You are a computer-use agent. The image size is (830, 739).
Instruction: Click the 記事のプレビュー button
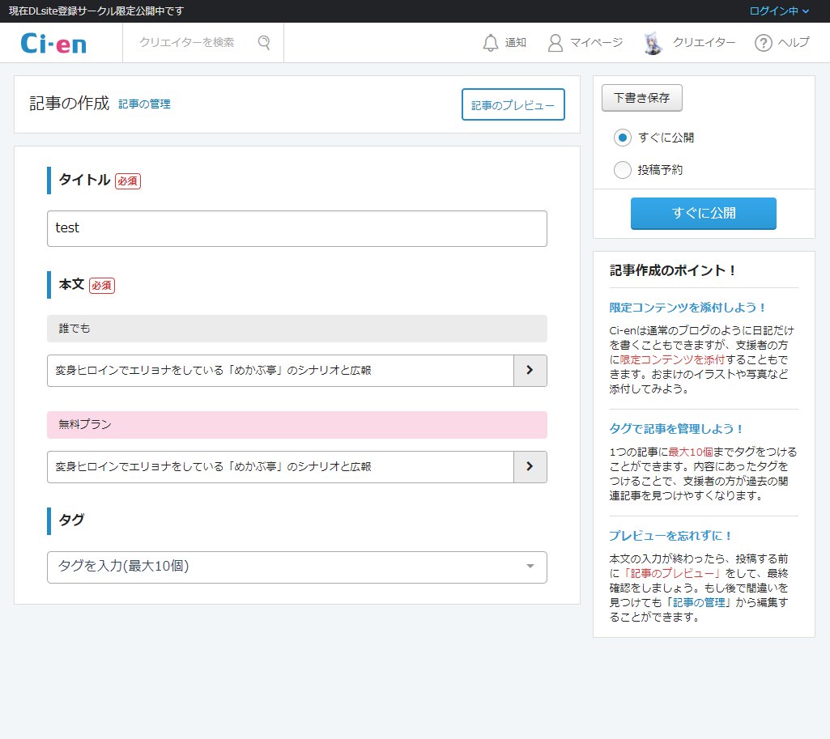pos(513,104)
